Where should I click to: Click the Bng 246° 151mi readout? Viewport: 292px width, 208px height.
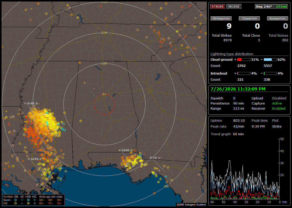271,6
